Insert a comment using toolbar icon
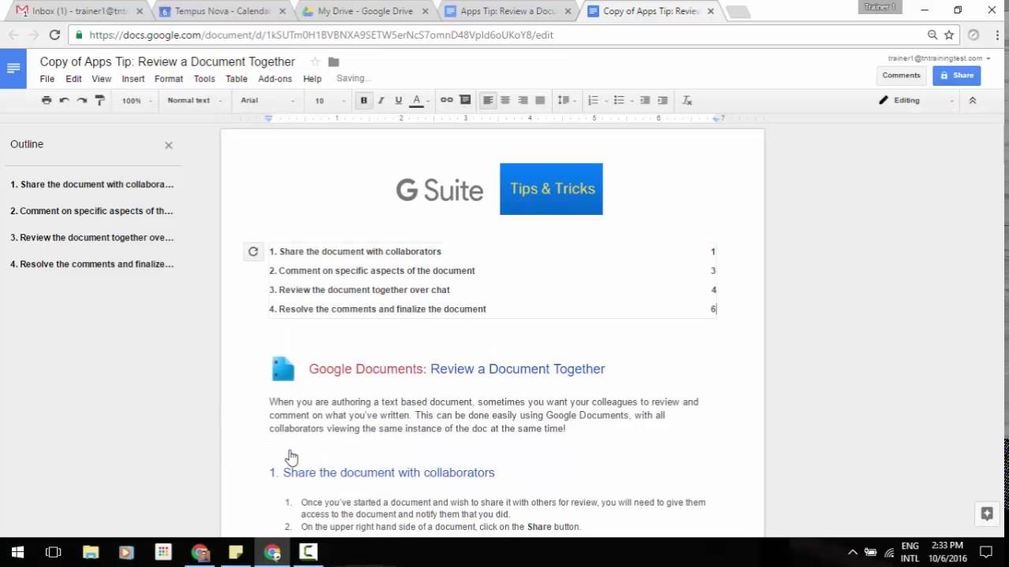This screenshot has height=567, width=1009. 465,100
